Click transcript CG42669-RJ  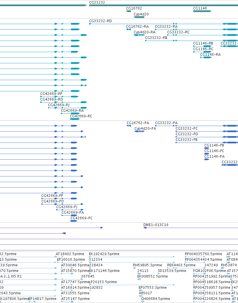[x=59, y=105]
